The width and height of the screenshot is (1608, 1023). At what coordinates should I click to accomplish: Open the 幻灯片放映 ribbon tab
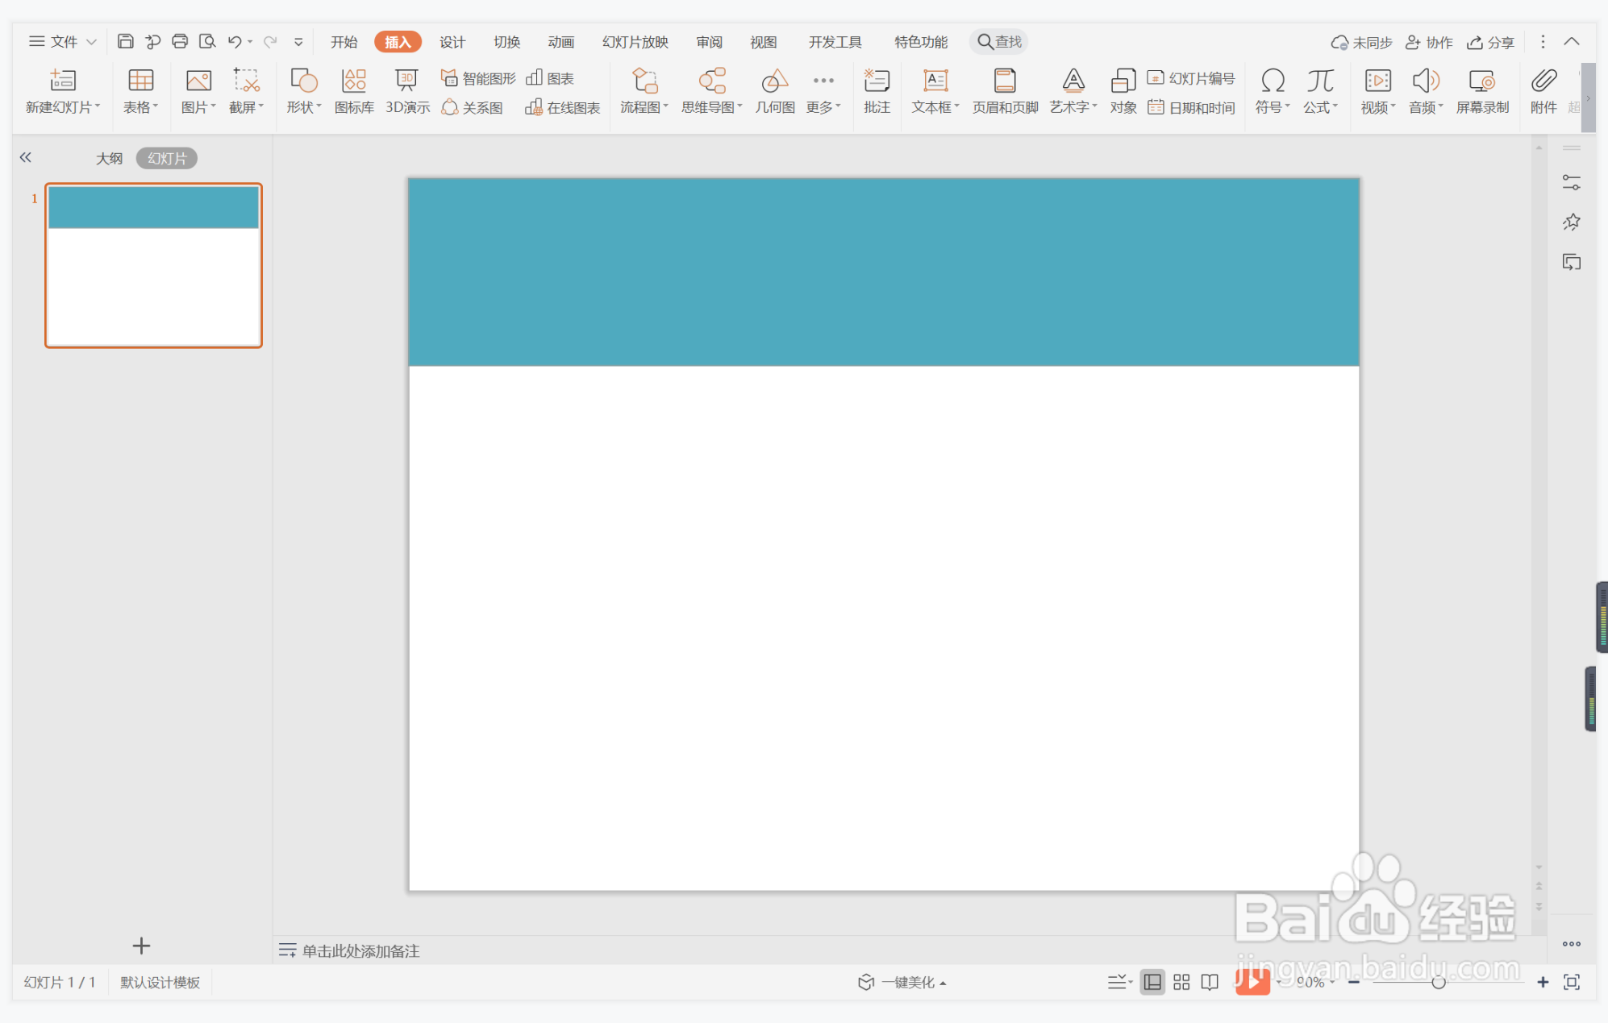(635, 42)
